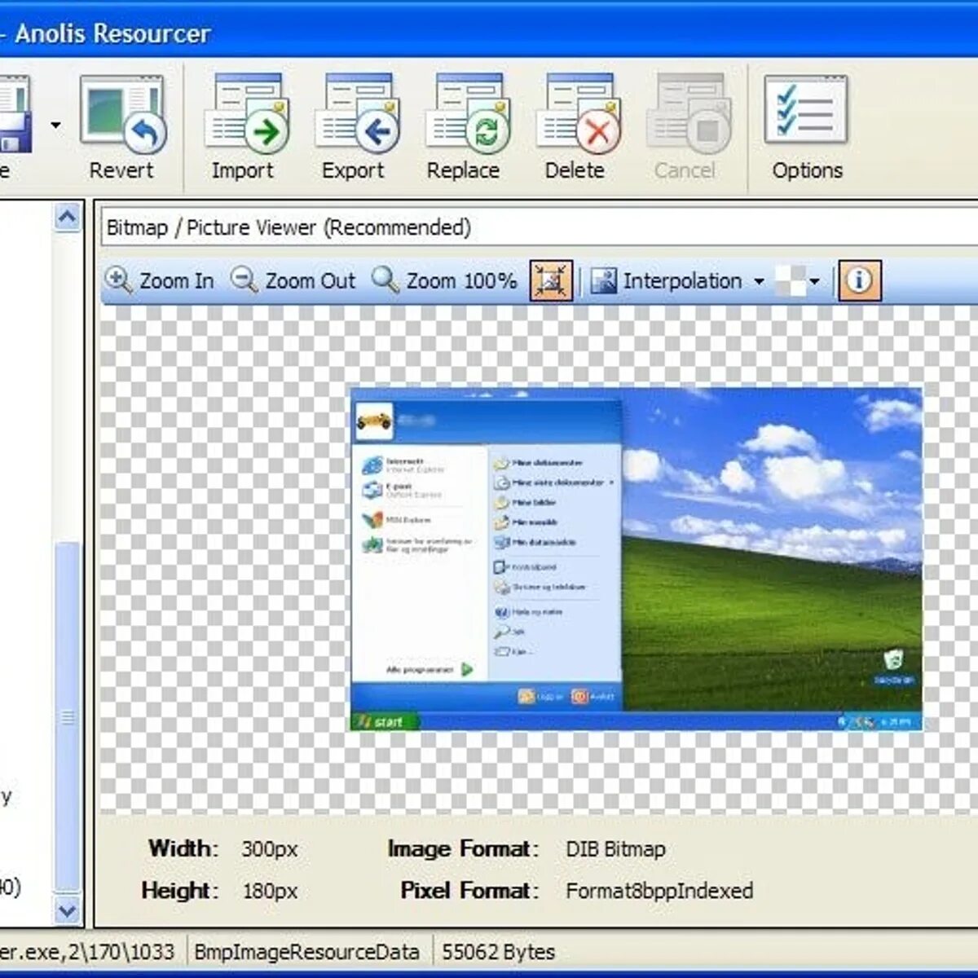The width and height of the screenshot is (978, 978).
Task: Reset view with Zoom 100%
Action: point(444,280)
